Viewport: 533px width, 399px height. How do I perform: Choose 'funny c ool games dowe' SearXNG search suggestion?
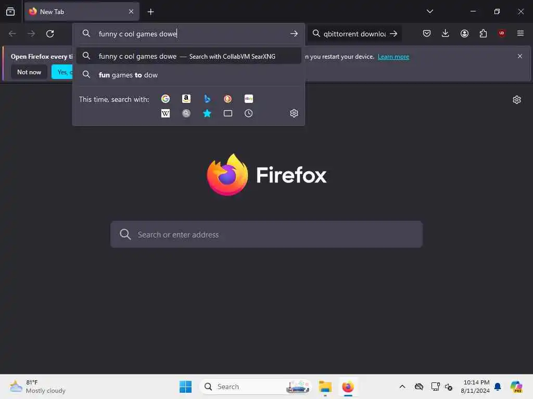[x=188, y=56]
